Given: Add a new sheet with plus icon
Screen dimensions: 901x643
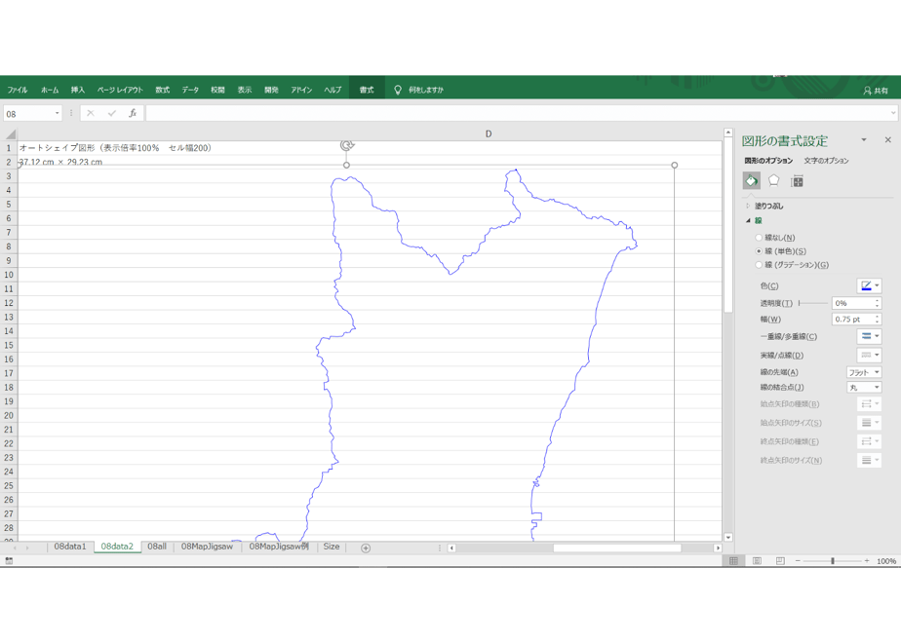Looking at the screenshot, I should 366,548.
